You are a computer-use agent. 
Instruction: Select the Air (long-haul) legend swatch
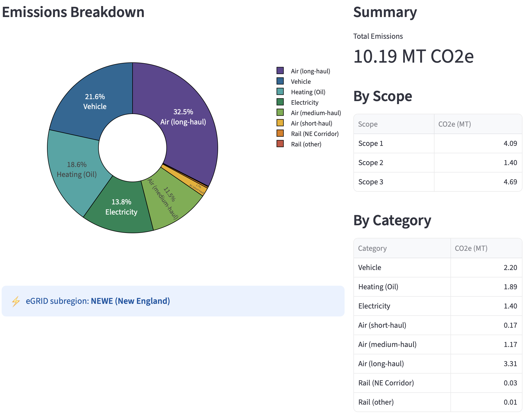(x=280, y=71)
